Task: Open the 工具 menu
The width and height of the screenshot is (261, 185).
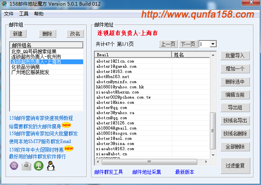Action: (24, 14)
